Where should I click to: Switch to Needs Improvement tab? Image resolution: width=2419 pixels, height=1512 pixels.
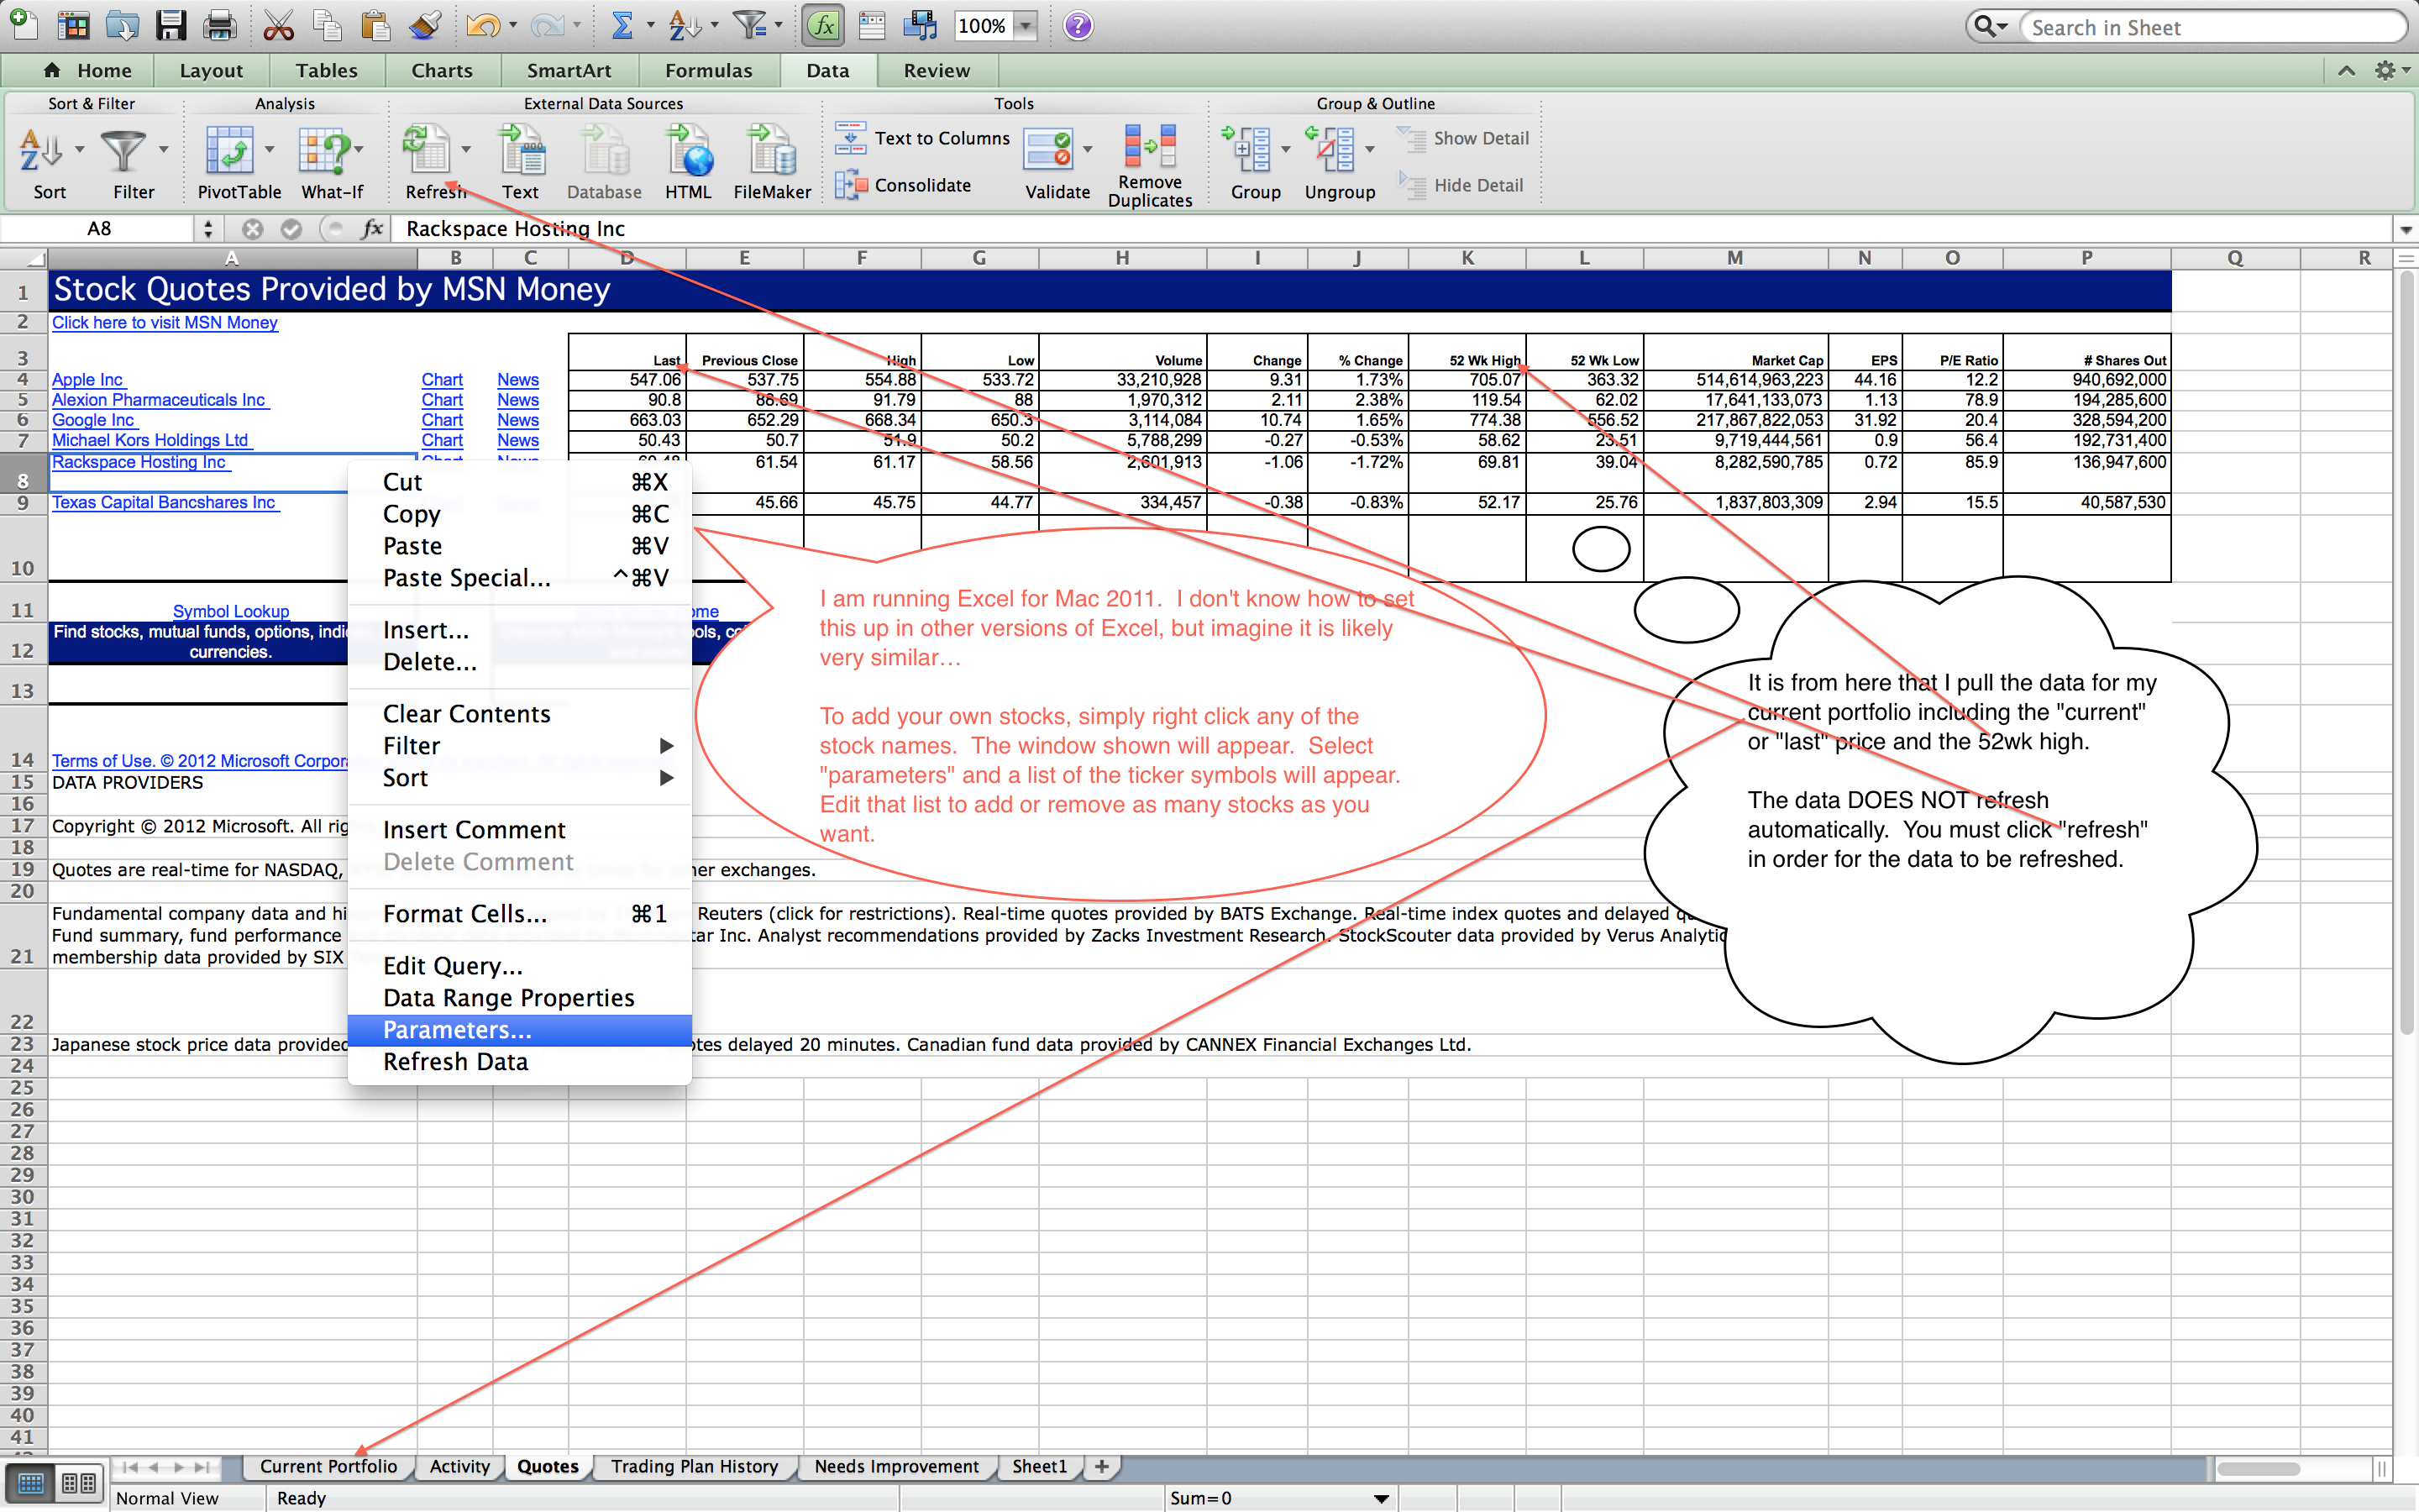click(897, 1467)
